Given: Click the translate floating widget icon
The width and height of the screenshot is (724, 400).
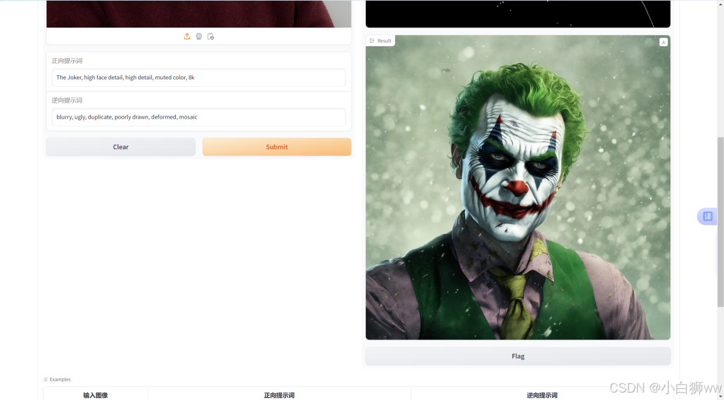Looking at the screenshot, I should (707, 216).
